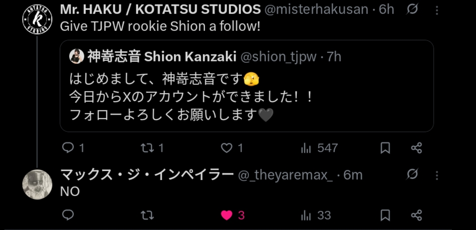Open quoted tweet by Shion Kanzaki
This screenshot has width=476, height=230.
point(246,86)
